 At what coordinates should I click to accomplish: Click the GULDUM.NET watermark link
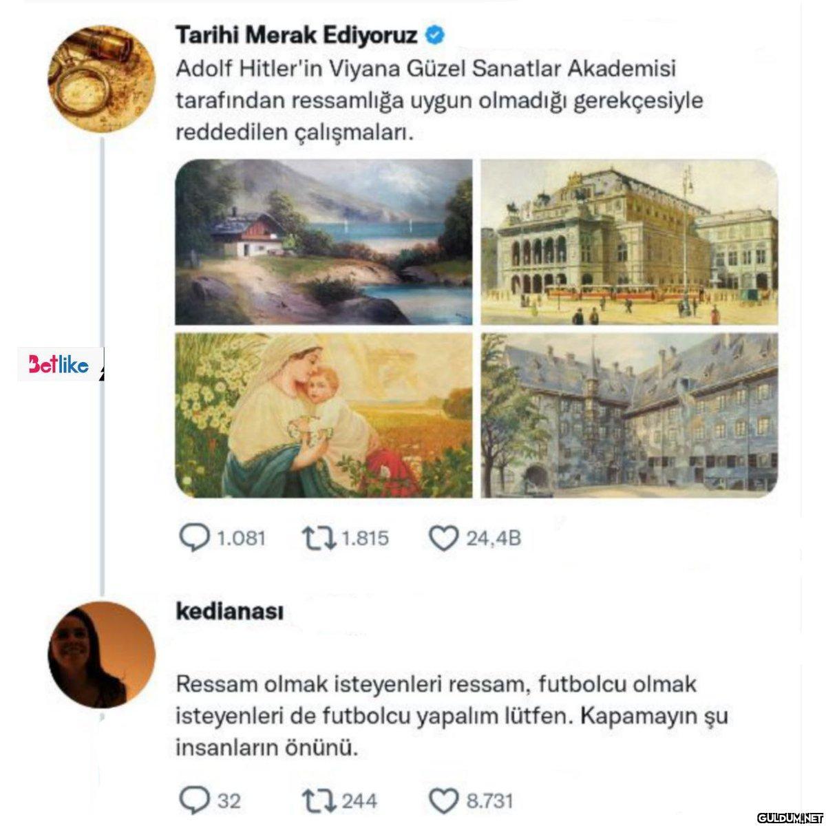[790, 817]
